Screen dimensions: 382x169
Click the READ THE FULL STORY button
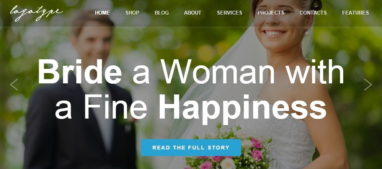tap(191, 148)
